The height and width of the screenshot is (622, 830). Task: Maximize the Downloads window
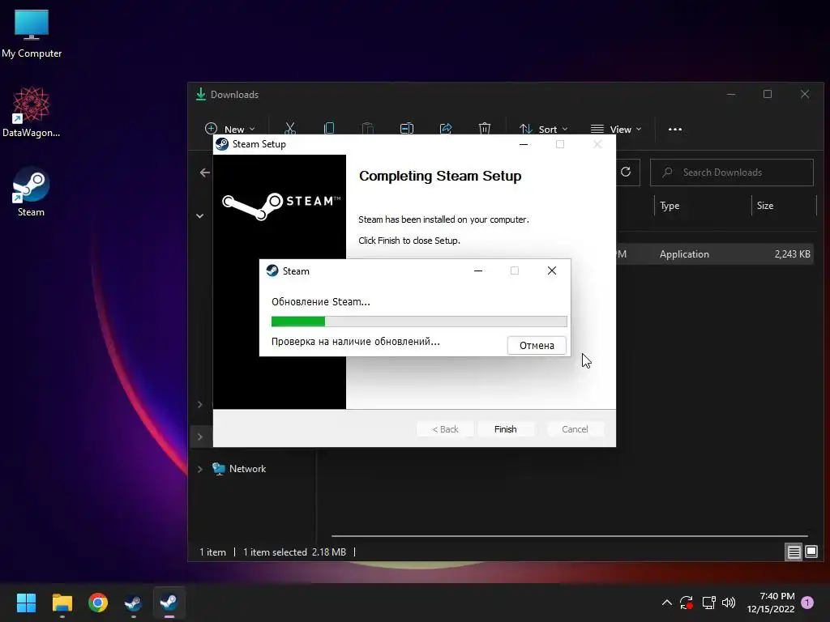768,94
